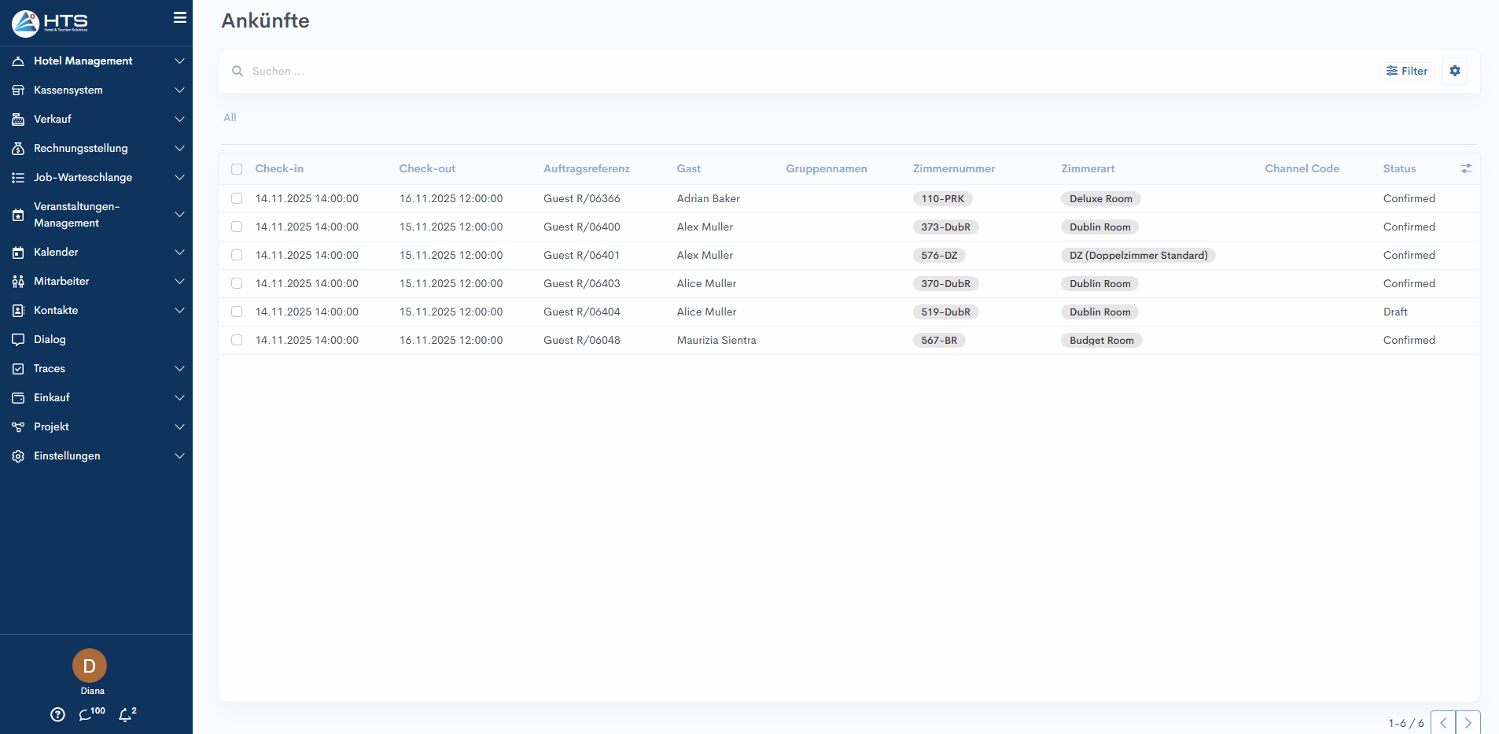Image resolution: width=1499 pixels, height=734 pixels.
Task: Open notifications bell icon
Action: [126, 714]
